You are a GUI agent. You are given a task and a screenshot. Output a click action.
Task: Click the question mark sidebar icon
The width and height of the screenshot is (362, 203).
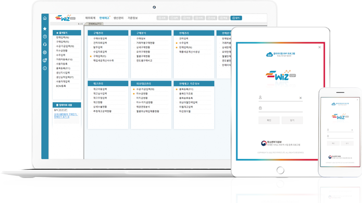(45, 37)
